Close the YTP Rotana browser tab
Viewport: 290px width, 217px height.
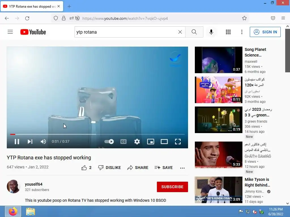59,6
